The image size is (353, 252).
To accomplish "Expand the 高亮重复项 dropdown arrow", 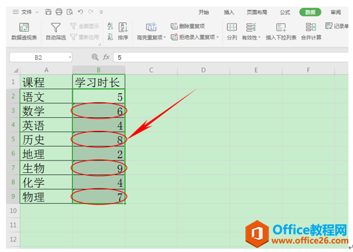I will coord(165,38).
